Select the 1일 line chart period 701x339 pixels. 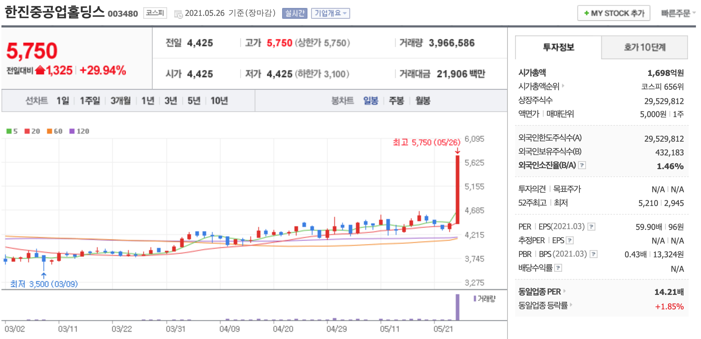pyautogui.click(x=63, y=100)
